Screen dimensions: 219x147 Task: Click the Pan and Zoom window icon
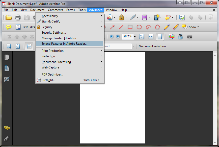(171, 37)
